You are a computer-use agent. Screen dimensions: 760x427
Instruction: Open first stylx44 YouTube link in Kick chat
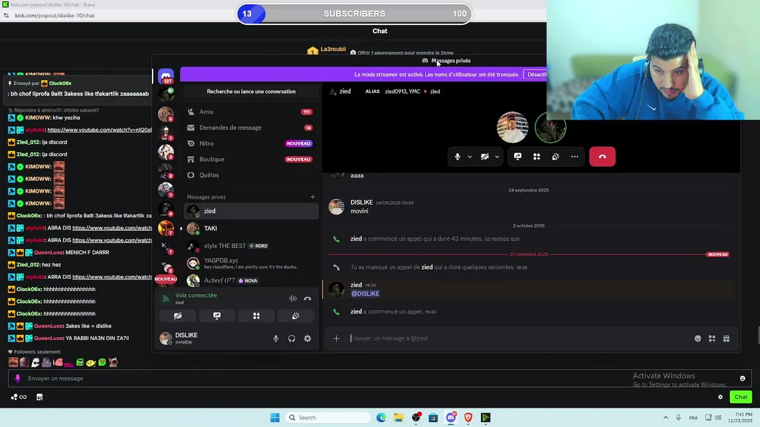pyautogui.click(x=100, y=130)
